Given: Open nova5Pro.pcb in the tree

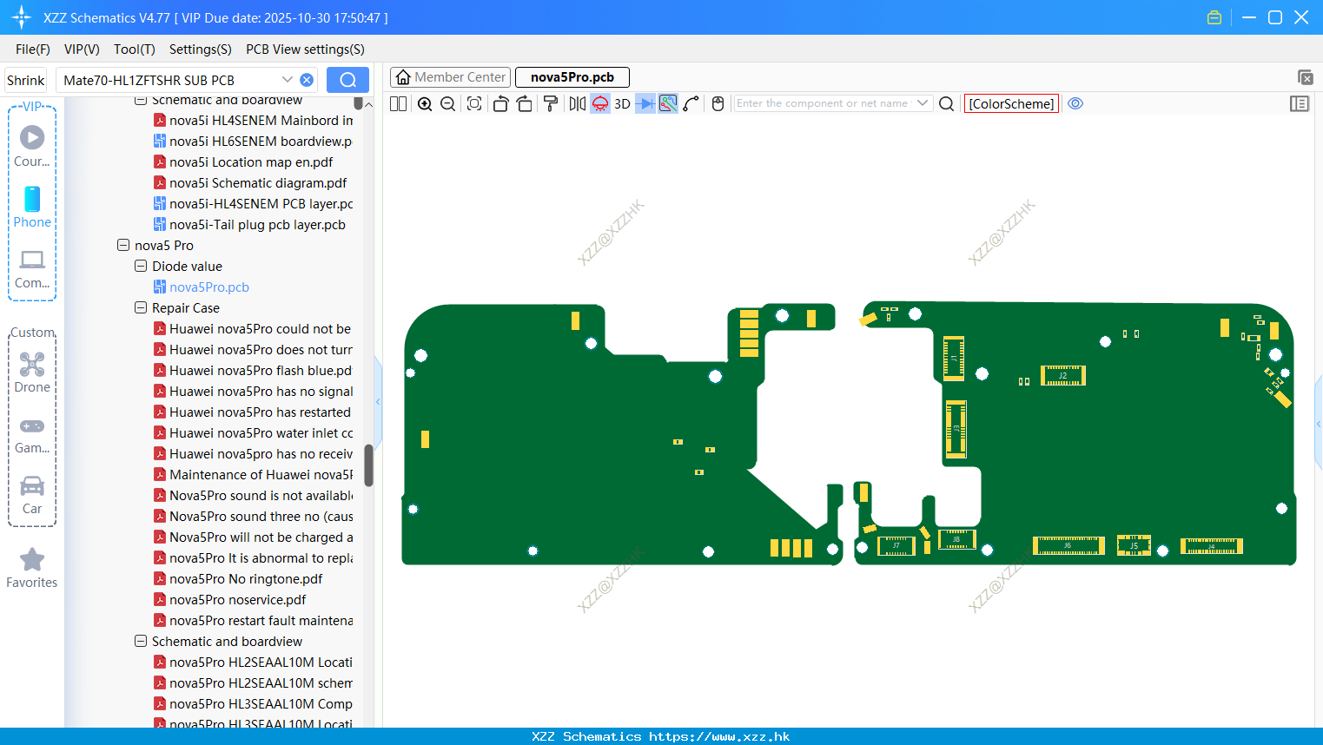Looking at the screenshot, I should click(209, 287).
